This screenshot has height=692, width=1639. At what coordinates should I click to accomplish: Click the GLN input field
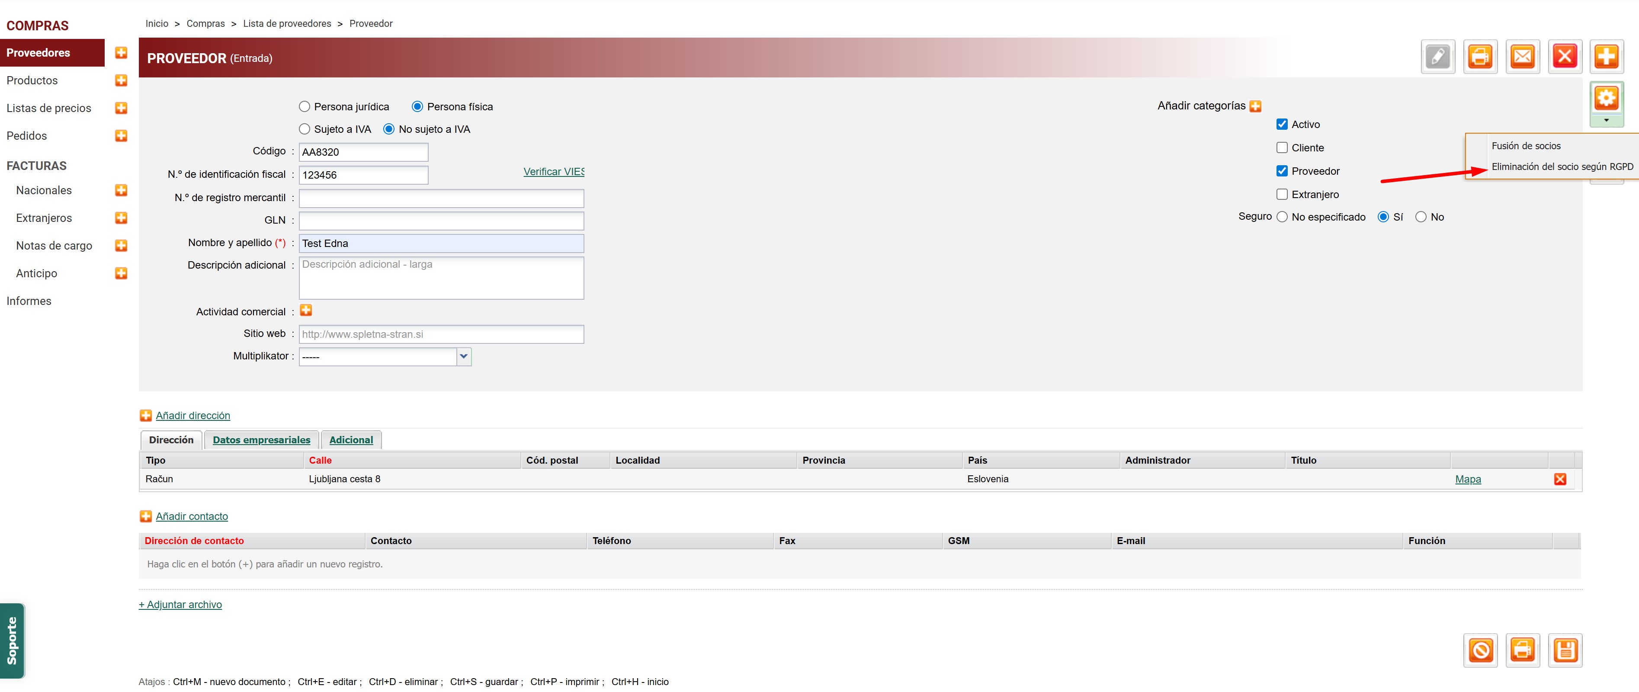tap(441, 221)
